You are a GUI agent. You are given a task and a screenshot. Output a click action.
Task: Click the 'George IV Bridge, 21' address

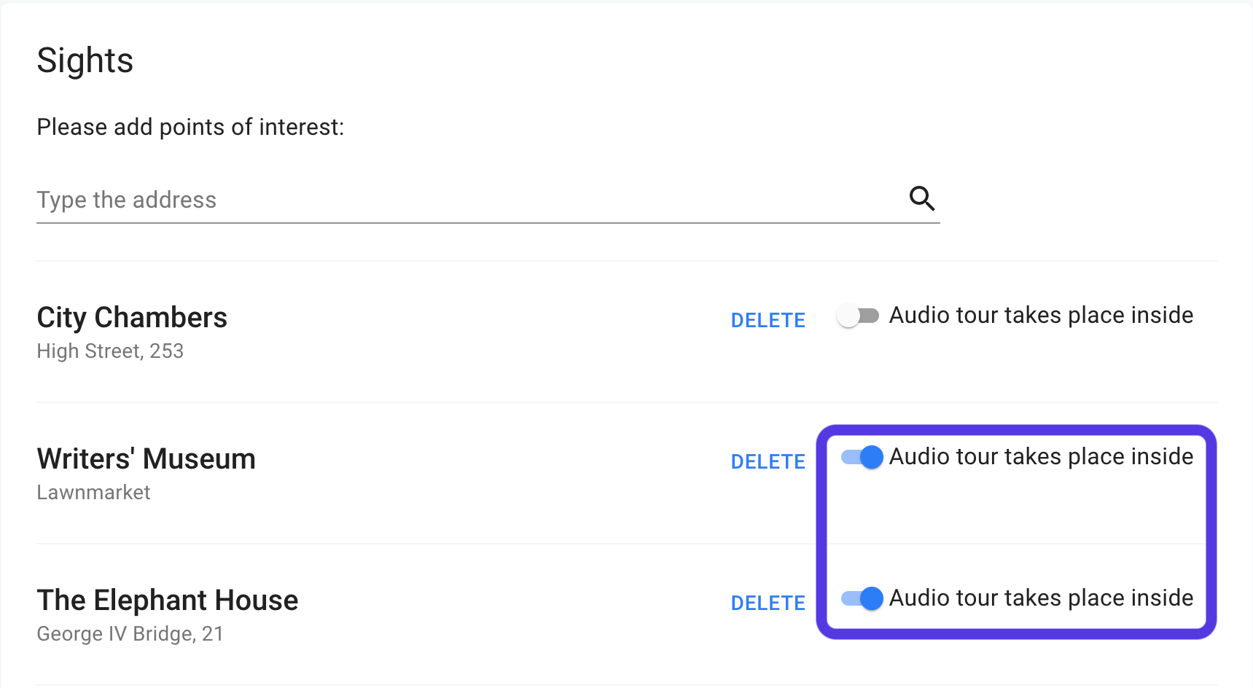pyautogui.click(x=130, y=634)
